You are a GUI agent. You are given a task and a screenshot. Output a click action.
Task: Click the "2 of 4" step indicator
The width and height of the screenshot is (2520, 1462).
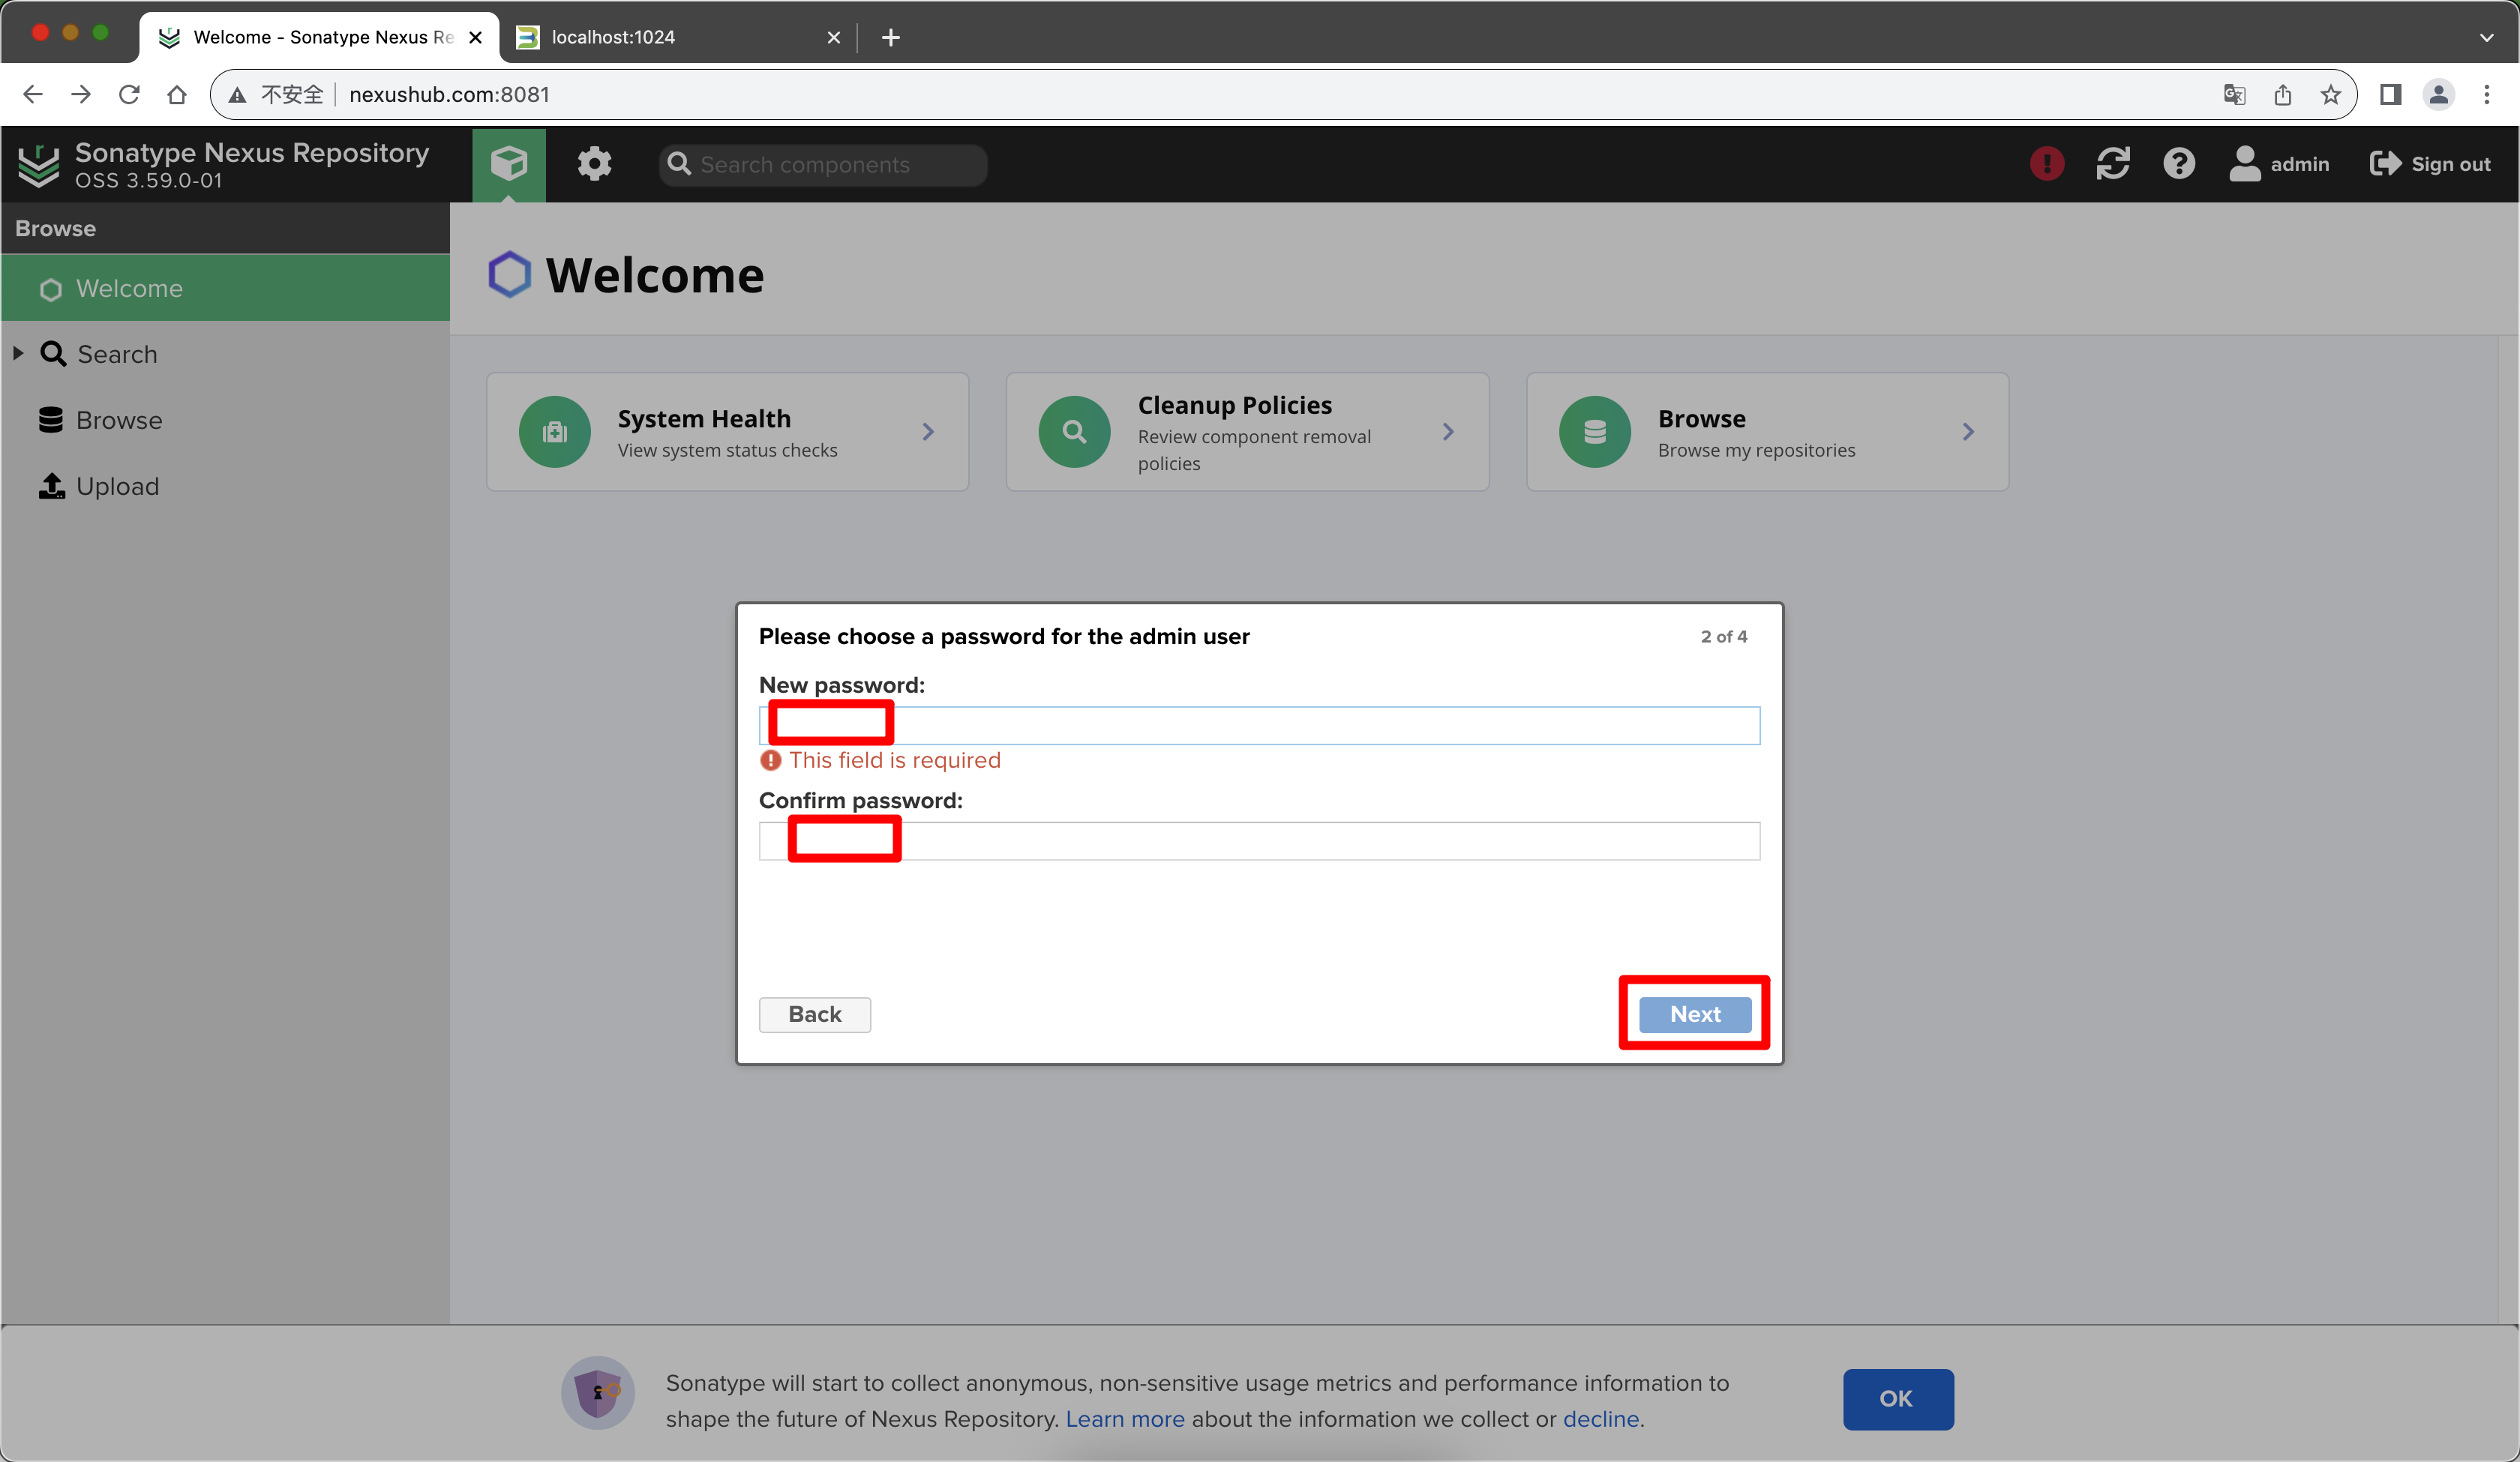pyautogui.click(x=1723, y=636)
